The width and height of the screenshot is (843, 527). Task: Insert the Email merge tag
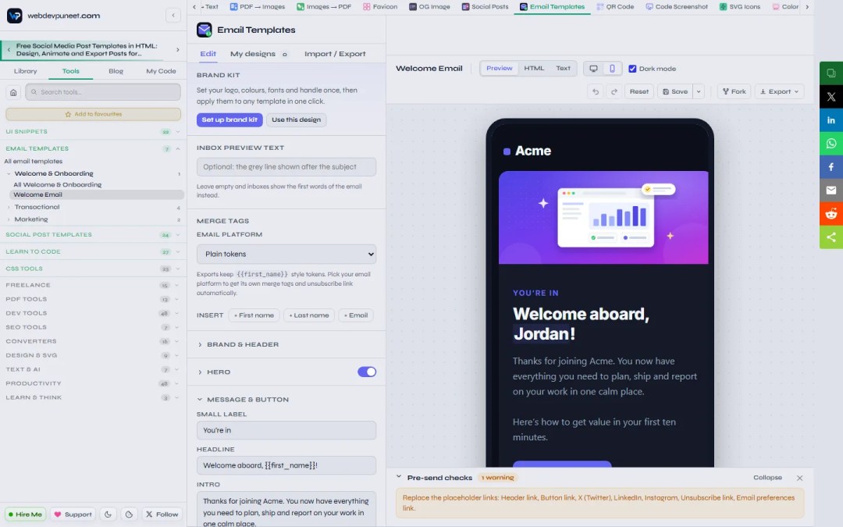coord(356,315)
